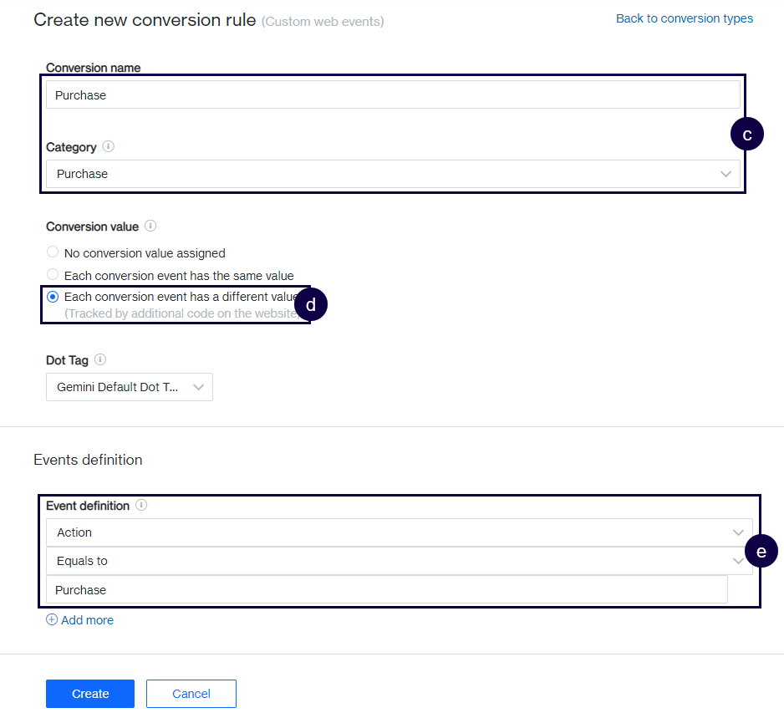Viewport: 784px width, 713px height.
Task: Choose Each conversion event has the same value
Action: [52, 274]
